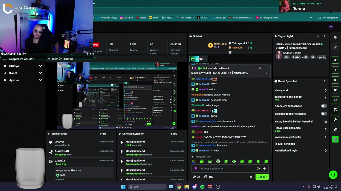This screenshot has width=341, height=191.
Task: Show more bookmarks with double chevron
Action: point(311,18)
